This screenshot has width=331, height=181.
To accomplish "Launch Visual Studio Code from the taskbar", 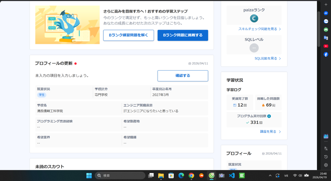I will click(232, 176).
